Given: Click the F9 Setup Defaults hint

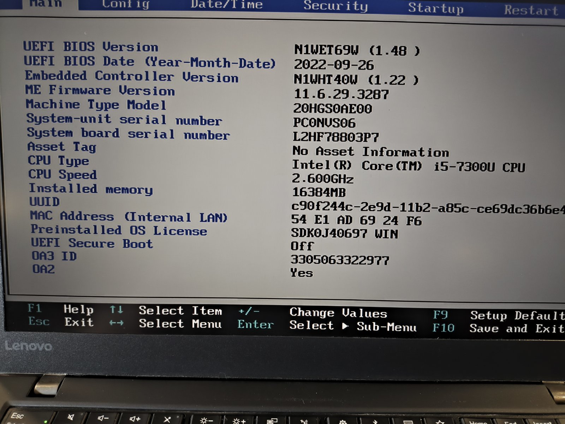Looking at the screenshot, I should (x=499, y=315).
